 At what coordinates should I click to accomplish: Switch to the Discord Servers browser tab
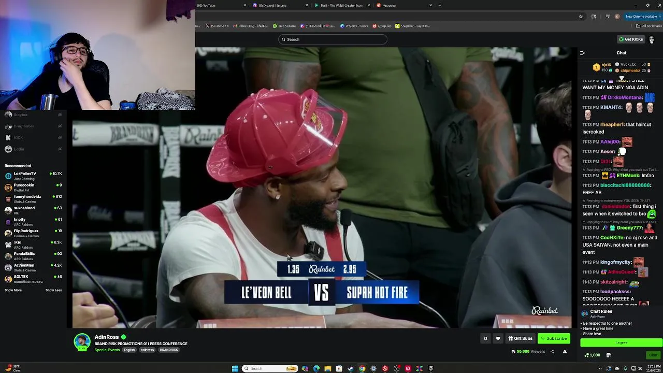tap(280, 5)
